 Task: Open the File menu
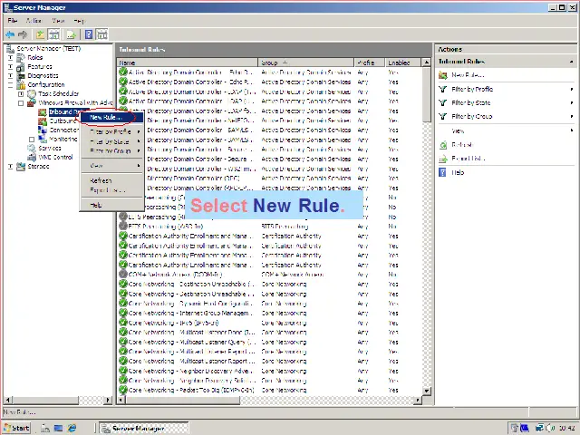(13, 21)
